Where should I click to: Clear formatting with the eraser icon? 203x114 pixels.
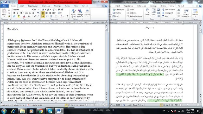click(38, 13)
